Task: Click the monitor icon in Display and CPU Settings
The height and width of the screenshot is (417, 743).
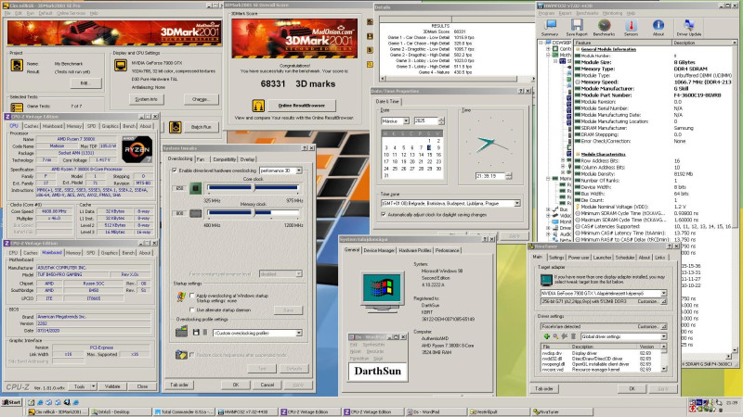Action: coord(121,65)
